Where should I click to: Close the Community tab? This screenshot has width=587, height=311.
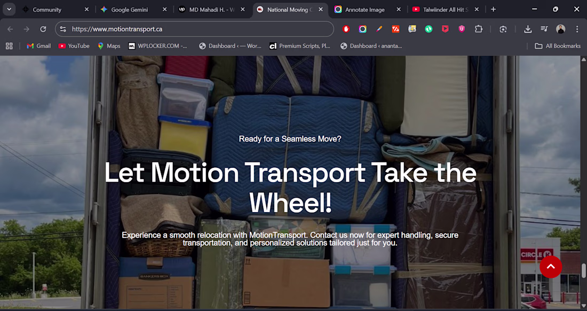(x=86, y=10)
